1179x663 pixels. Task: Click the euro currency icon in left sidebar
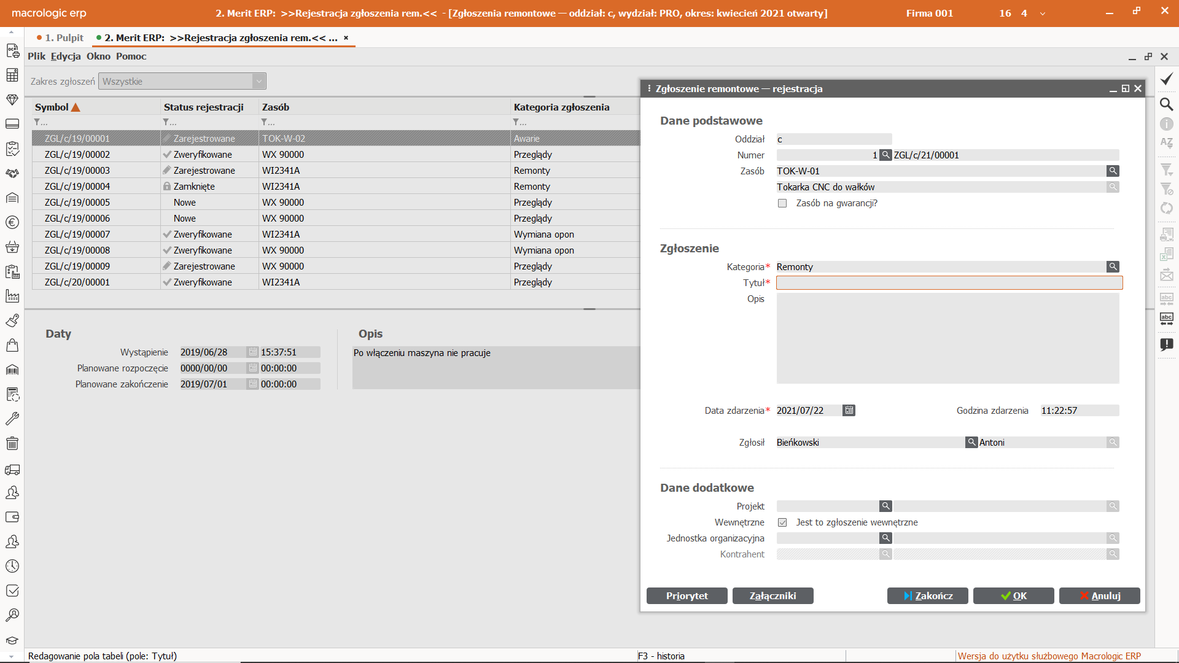(12, 222)
